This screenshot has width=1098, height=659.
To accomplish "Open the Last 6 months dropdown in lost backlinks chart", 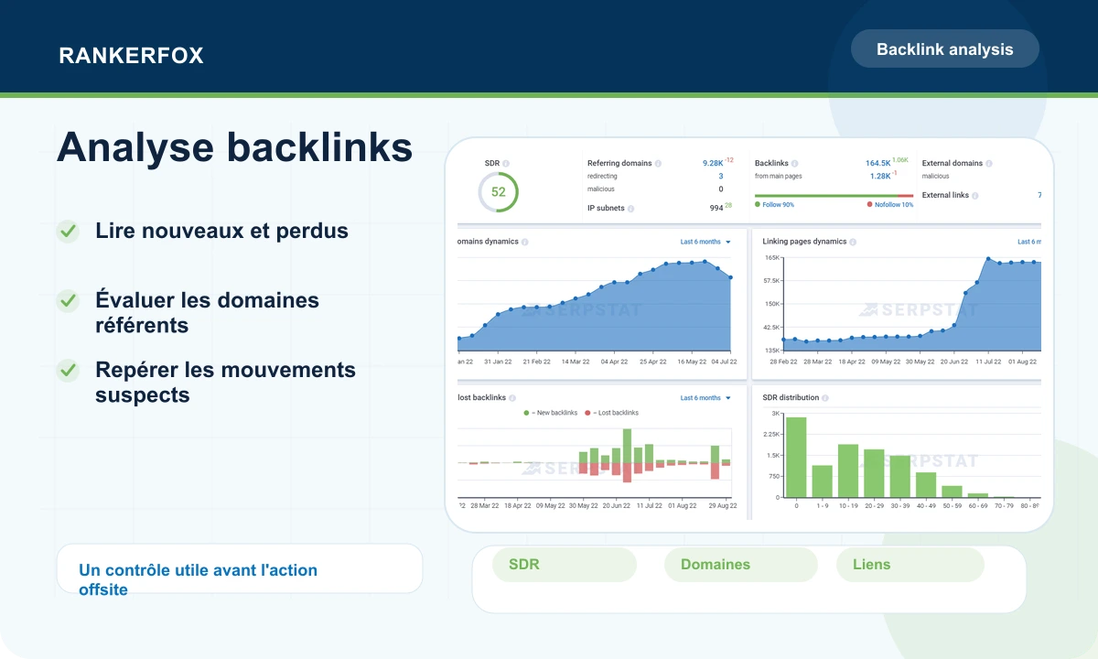I will tap(706, 398).
